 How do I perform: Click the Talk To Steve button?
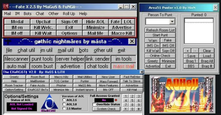point(132,81)
